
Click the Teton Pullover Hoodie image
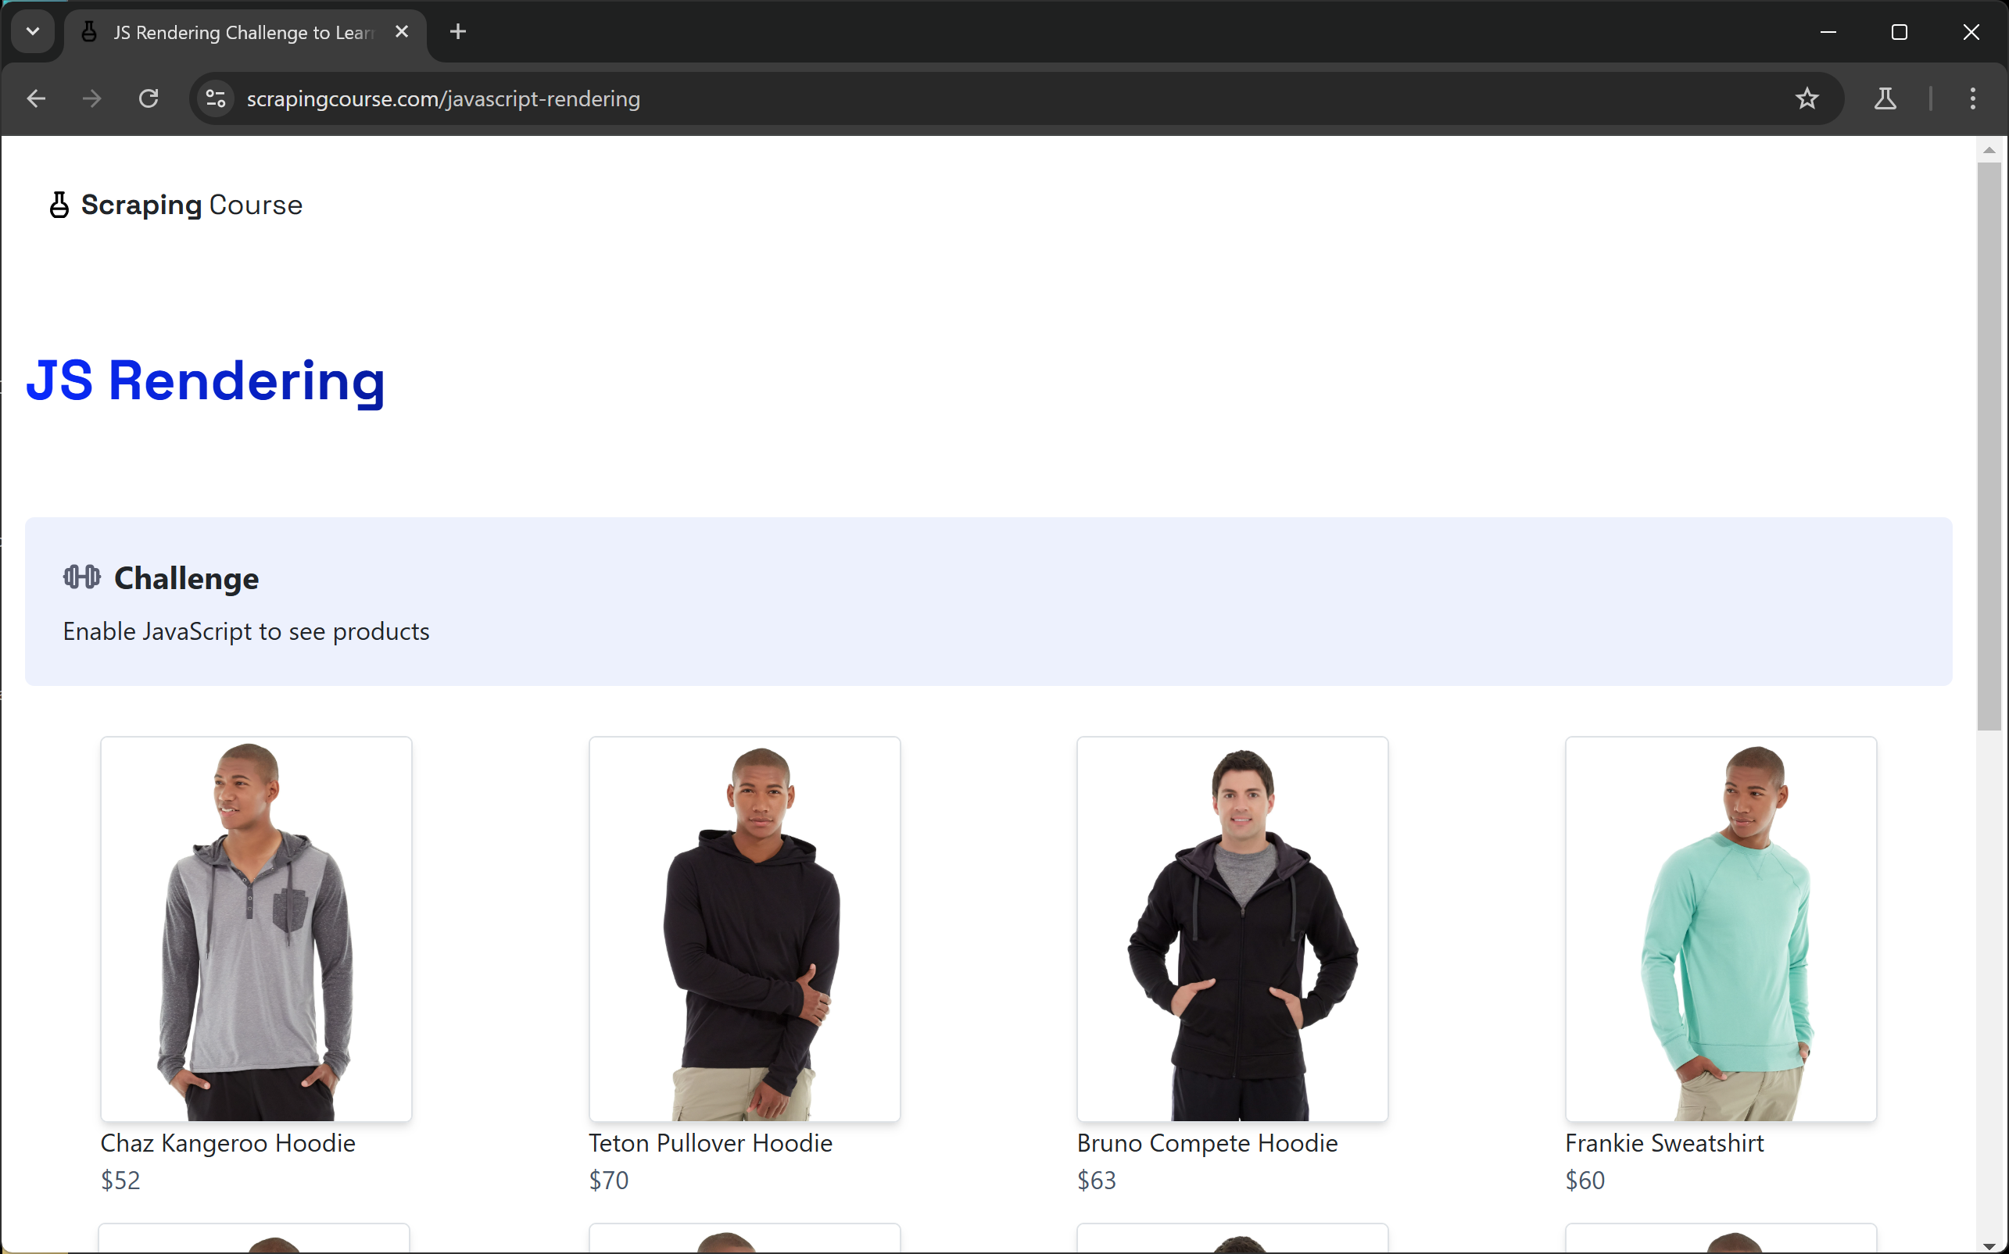743,929
